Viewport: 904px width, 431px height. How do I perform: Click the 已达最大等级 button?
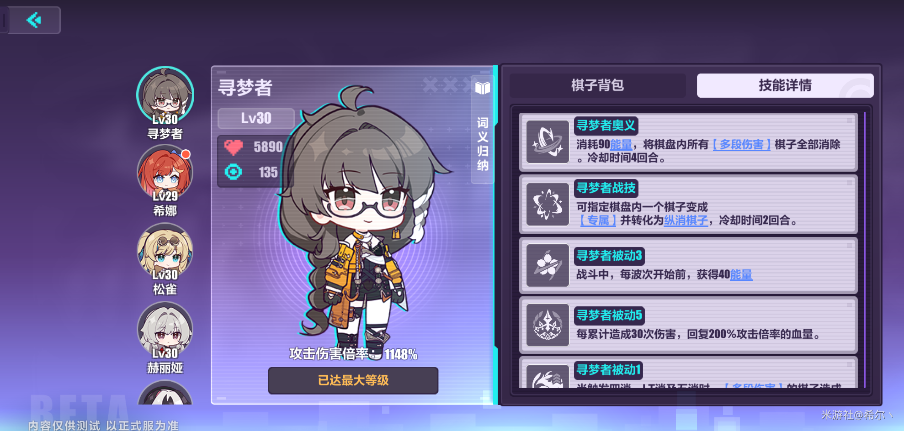353,380
